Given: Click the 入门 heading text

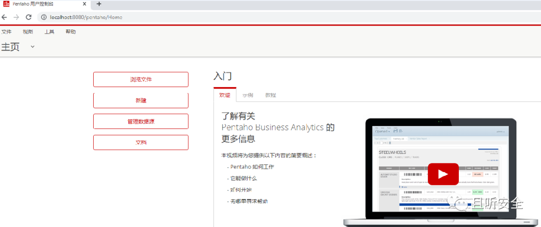Looking at the screenshot, I should [x=222, y=76].
